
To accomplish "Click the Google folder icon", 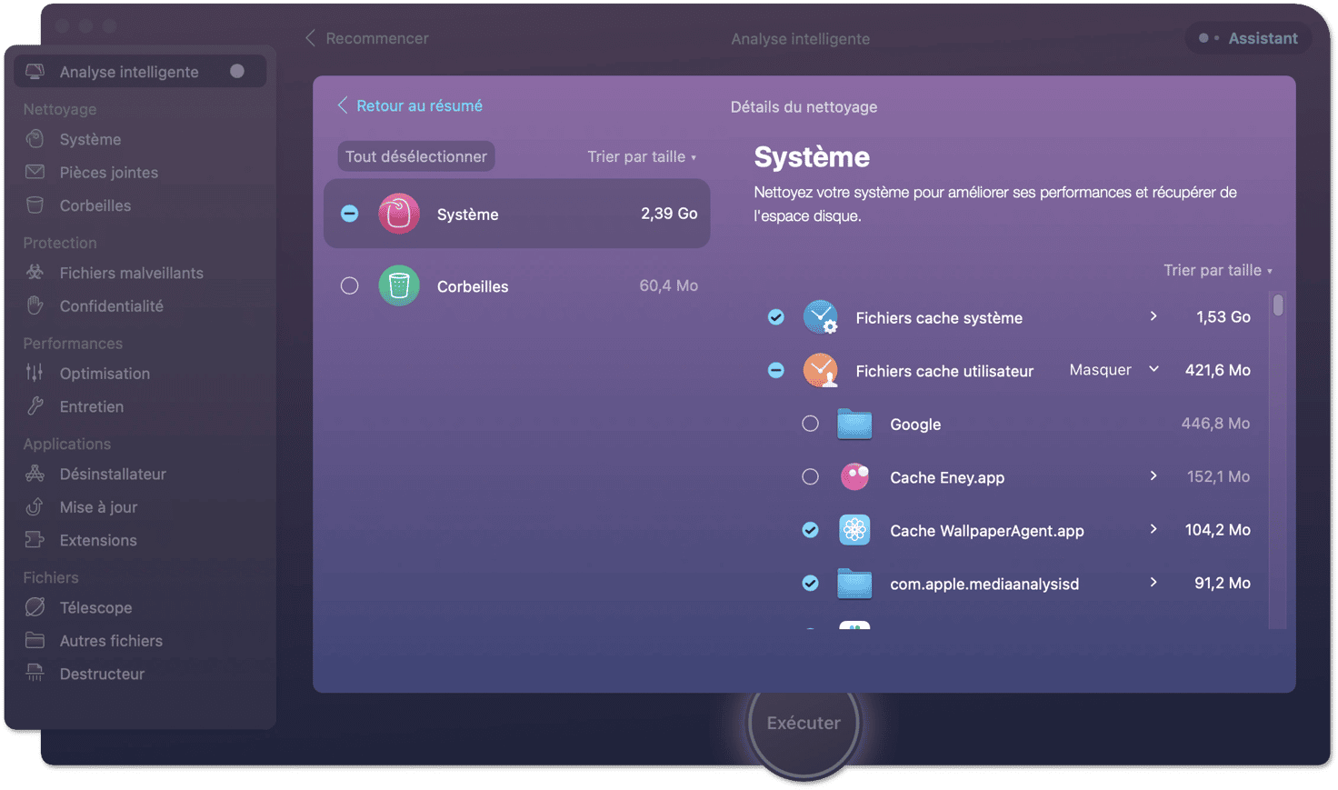I will [x=854, y=424].
